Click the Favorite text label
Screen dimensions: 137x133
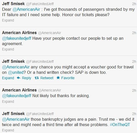point(68,78)
